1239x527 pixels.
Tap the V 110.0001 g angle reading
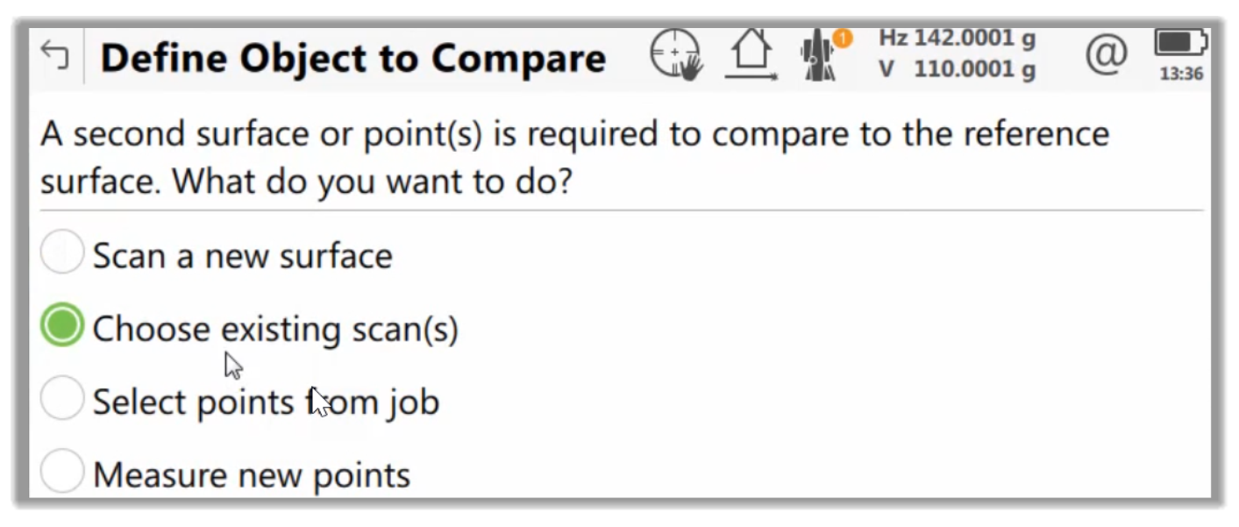click(958, 68)
